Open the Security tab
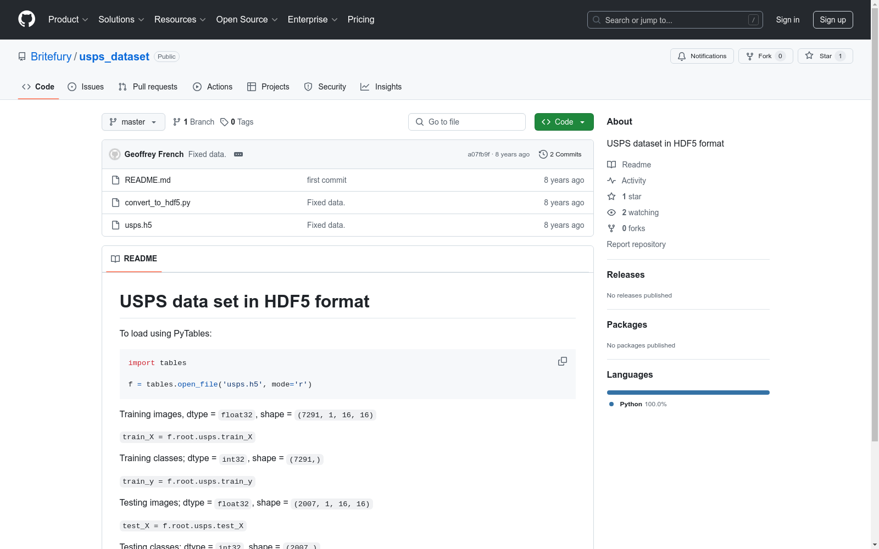The width and height of the screenshot is (879, 549). coord(325,87)
